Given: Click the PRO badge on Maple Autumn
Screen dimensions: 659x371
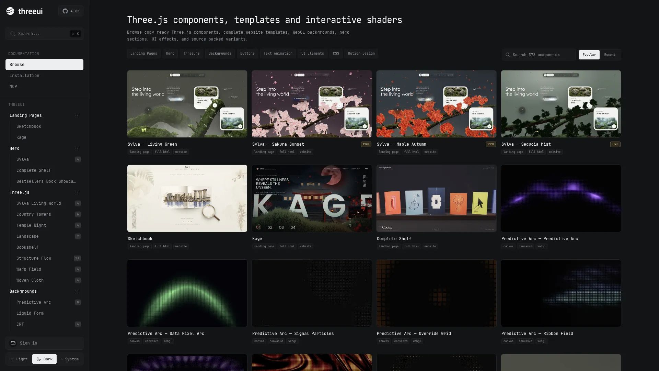Looking at the screenshot, I should (x=491, y=144).
